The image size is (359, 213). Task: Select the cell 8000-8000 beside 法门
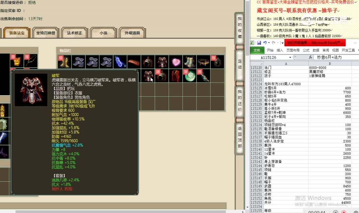click(x=330, y=68)
